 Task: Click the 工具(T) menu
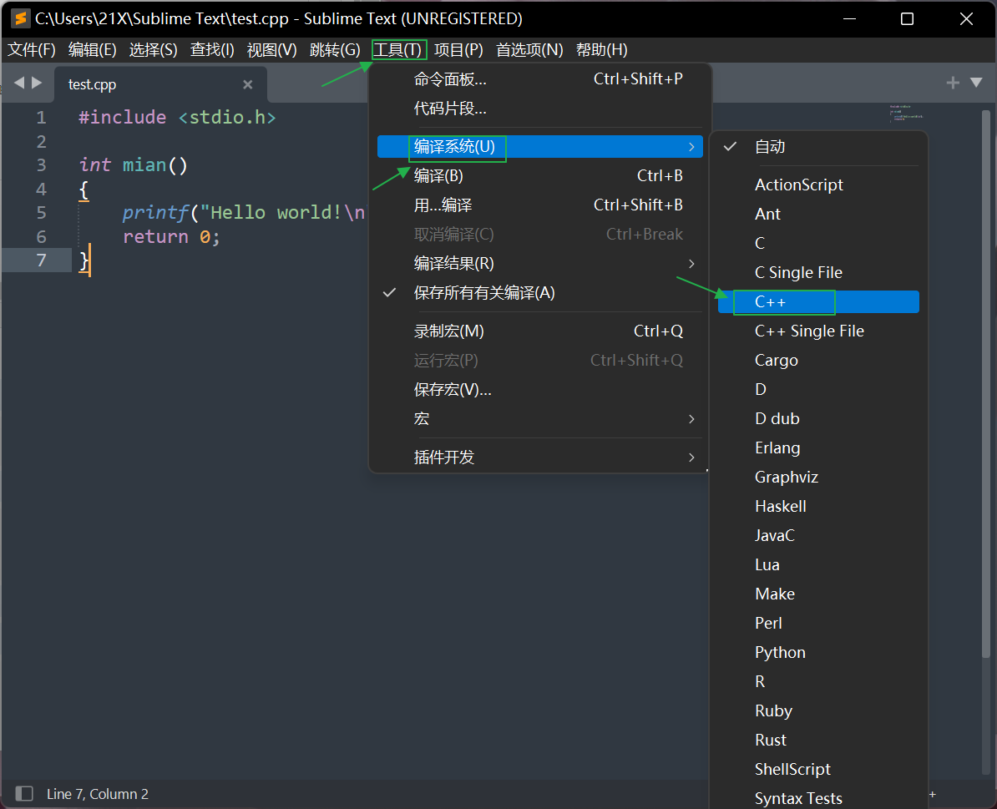[x=397, y=49]
